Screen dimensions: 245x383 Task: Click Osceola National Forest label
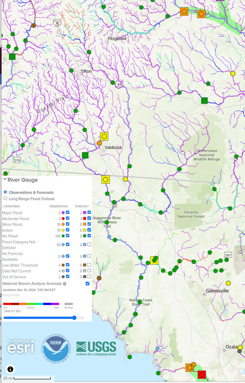click(191, 214)
